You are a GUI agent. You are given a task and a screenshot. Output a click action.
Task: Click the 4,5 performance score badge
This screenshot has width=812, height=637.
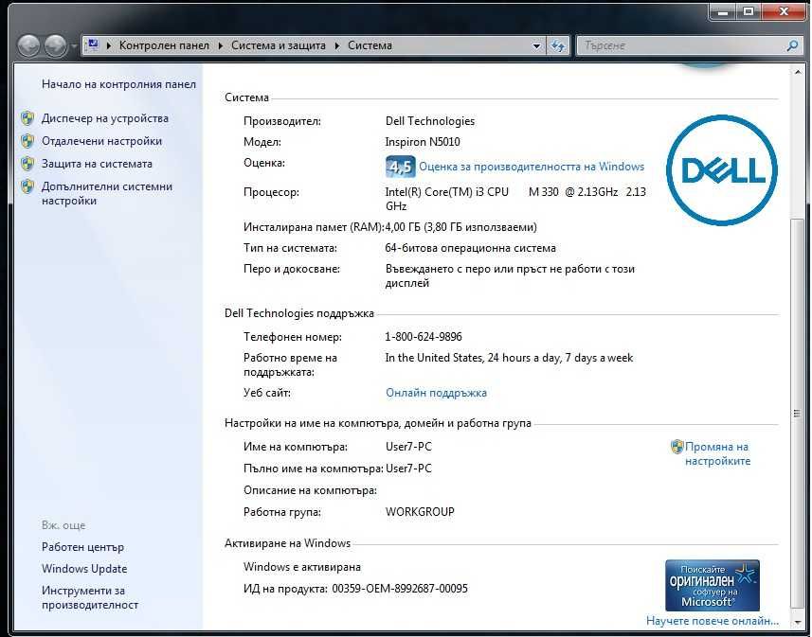point(400,167)
